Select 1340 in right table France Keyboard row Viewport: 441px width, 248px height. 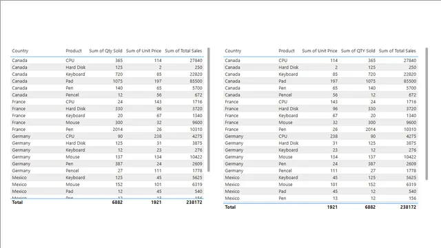click(x=411, y=116)
